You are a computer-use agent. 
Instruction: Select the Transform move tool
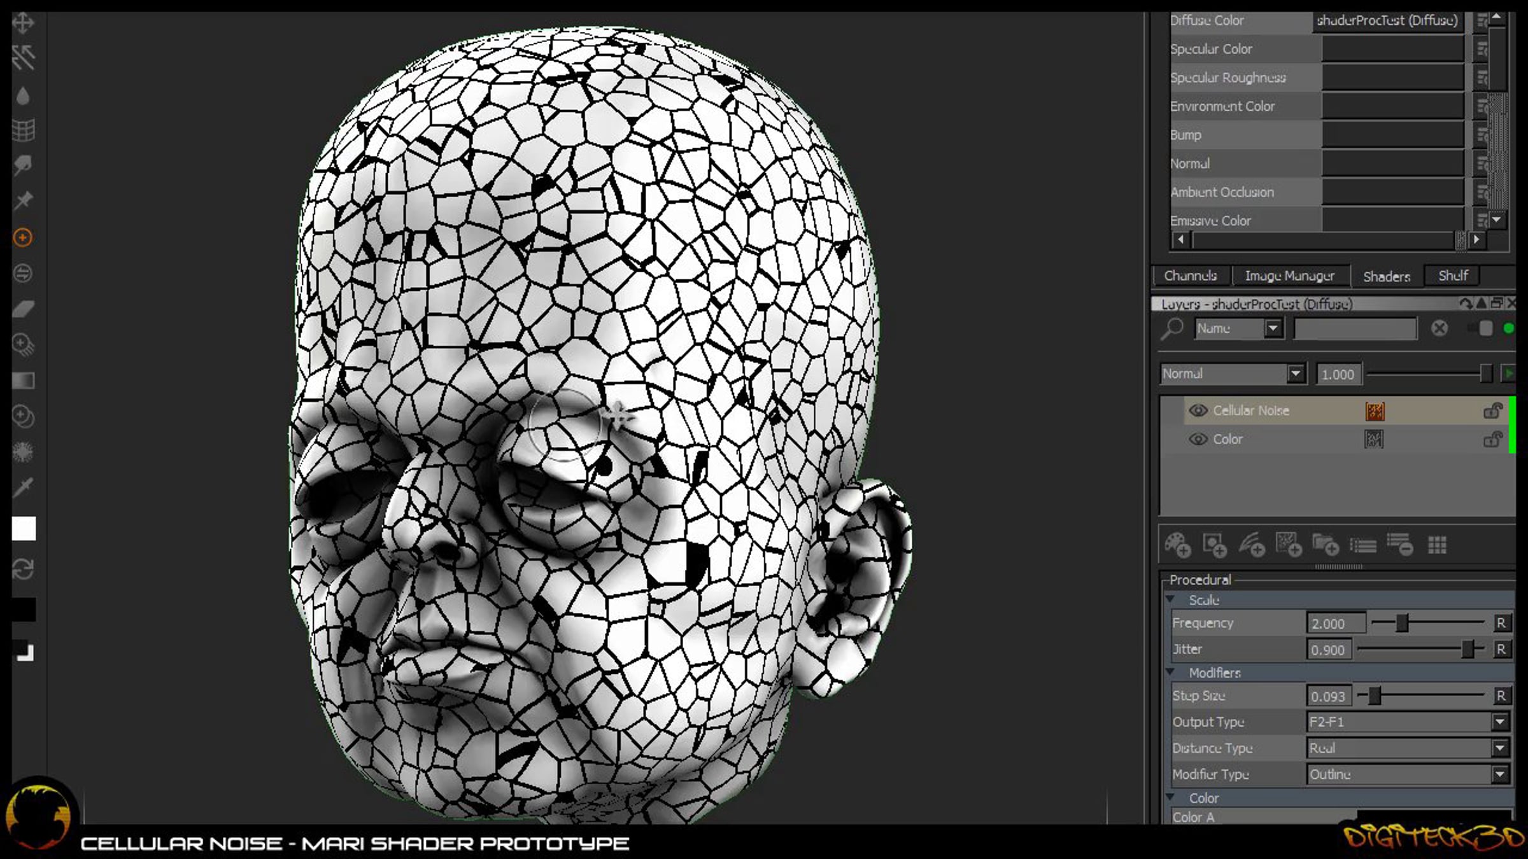click(x=23, y=24)
